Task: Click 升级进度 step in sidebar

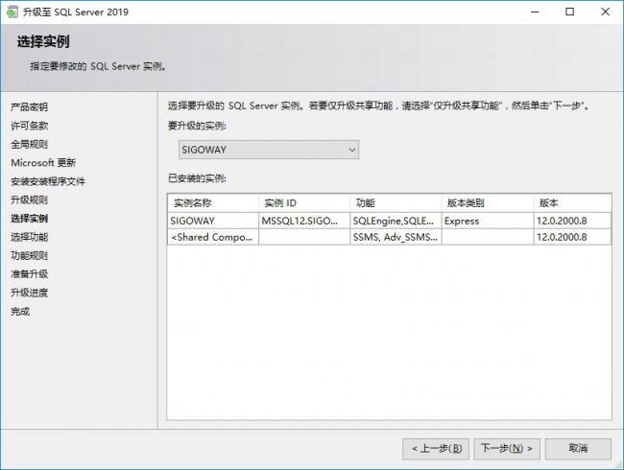Action: 29,293
